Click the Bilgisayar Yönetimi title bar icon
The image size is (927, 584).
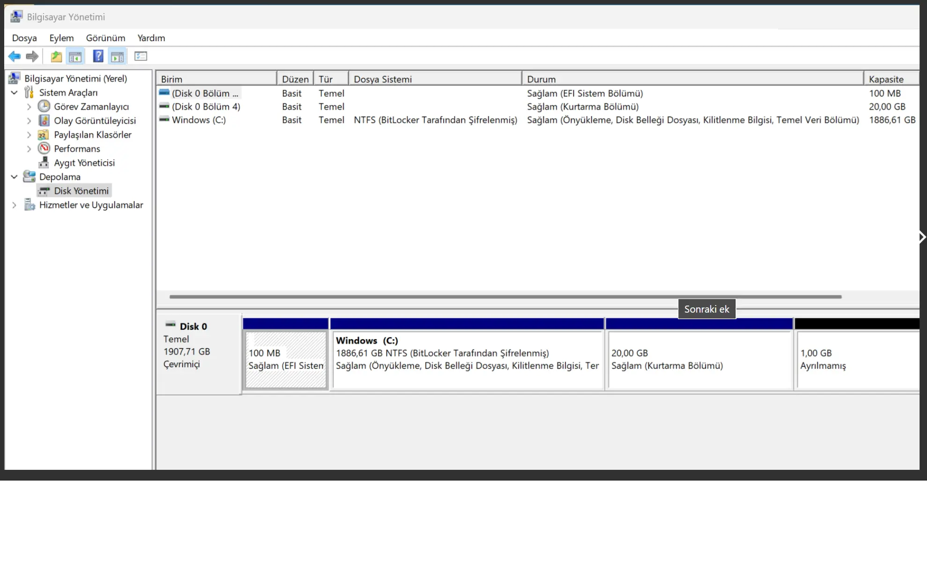16,17
